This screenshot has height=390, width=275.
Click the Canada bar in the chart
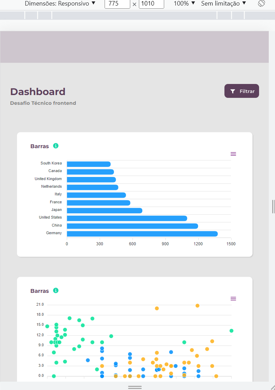[90, 172]
